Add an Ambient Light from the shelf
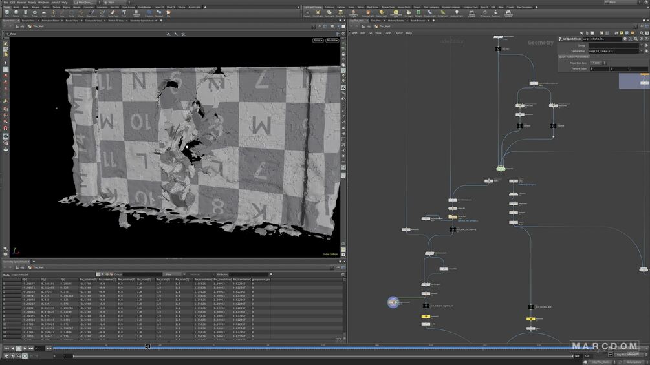 [457, 13]
